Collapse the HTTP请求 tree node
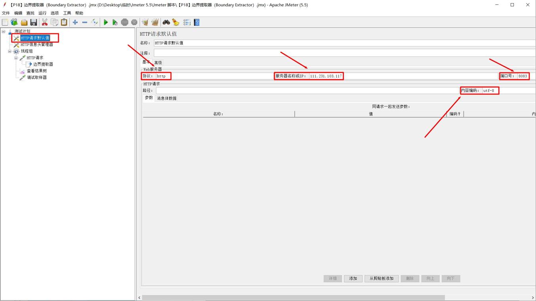536x301 pixels. click(x=16, y=58)
